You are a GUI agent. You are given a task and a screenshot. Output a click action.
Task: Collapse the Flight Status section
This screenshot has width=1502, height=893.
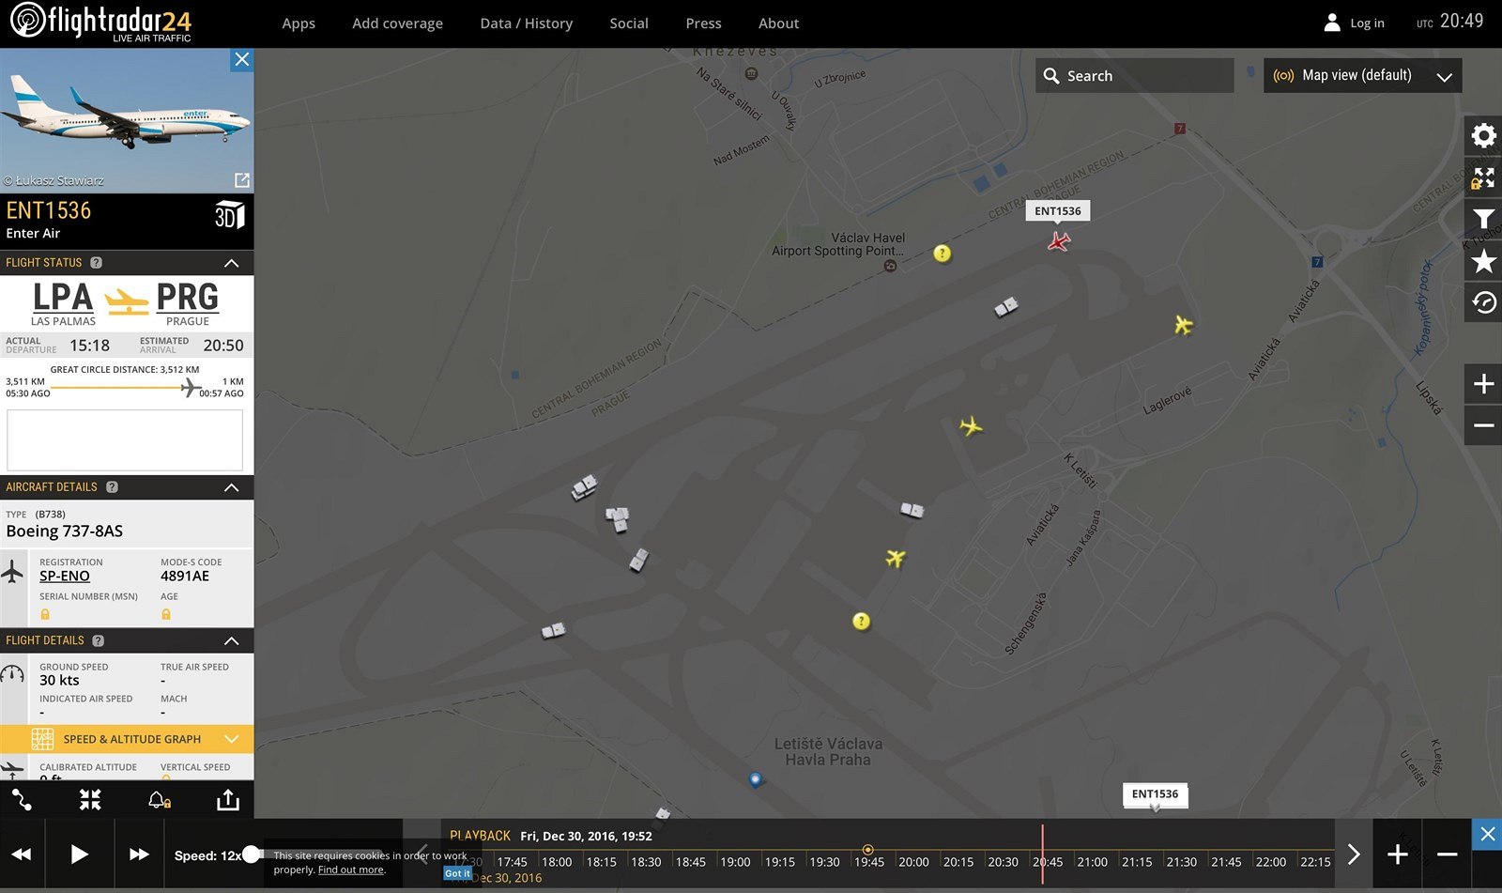tap(231, 263)
